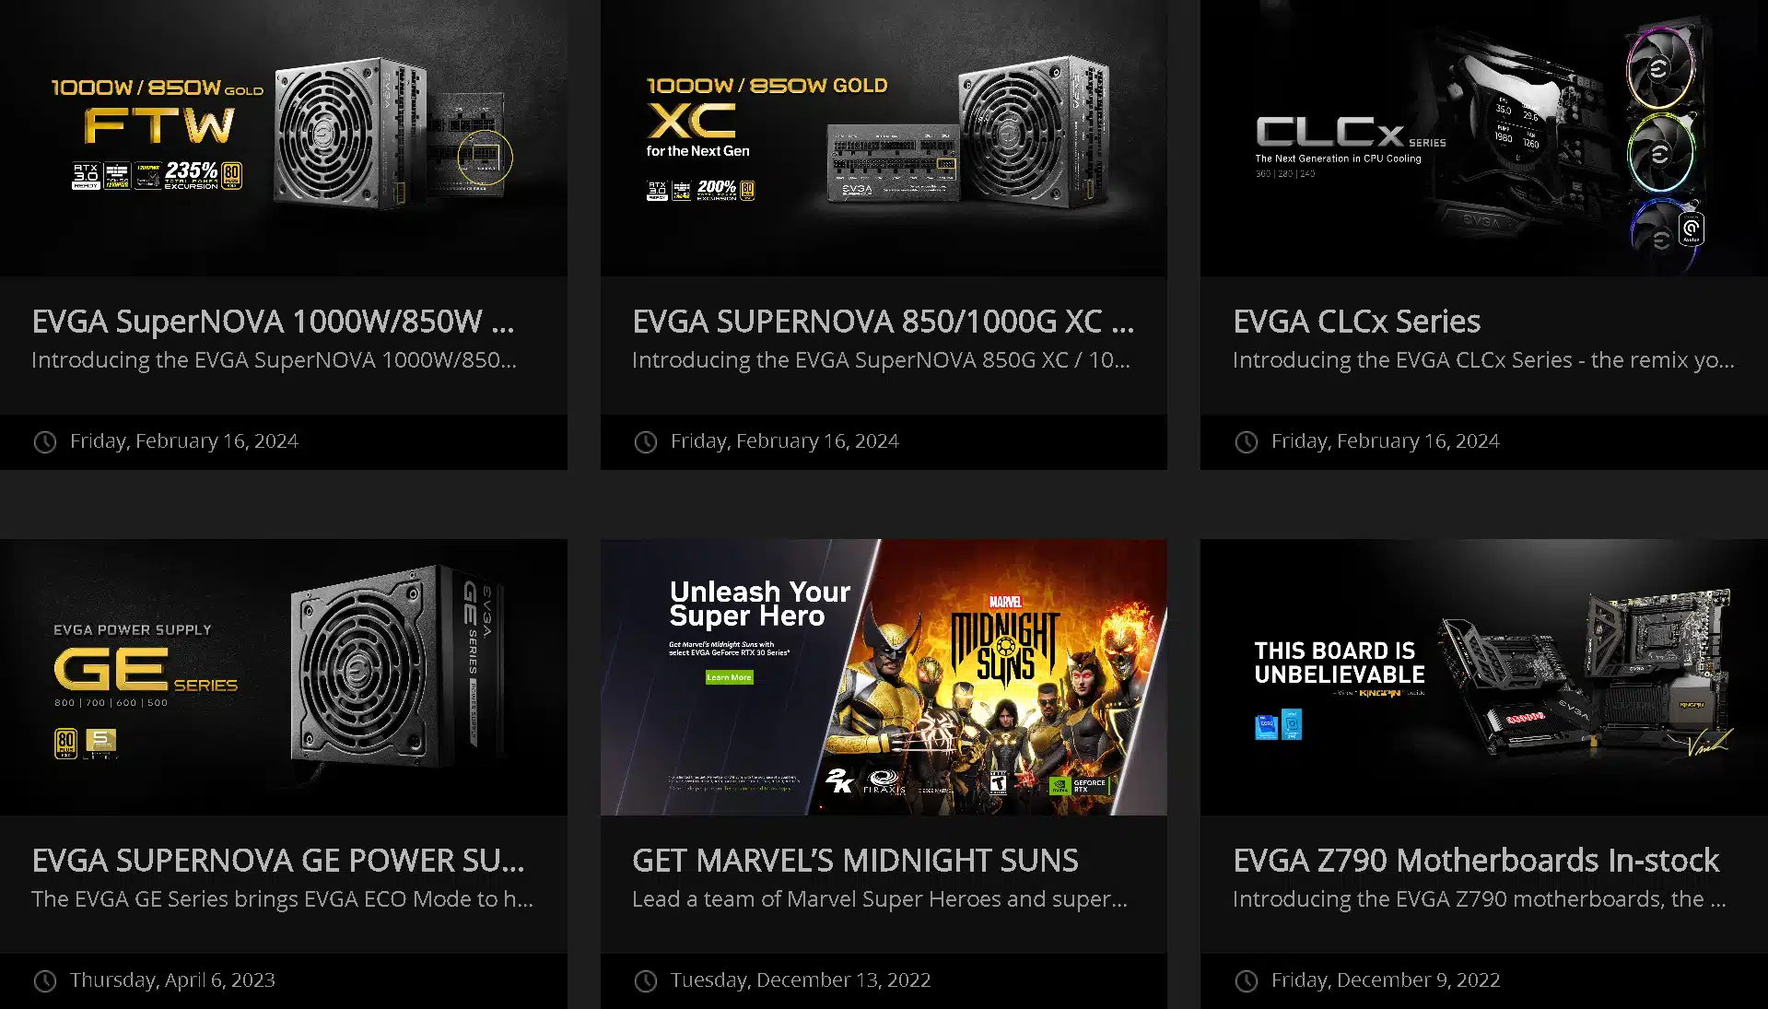The width and height of the screenshot is (1768, 1009).
Task: Open the CLCx Series cooler banner image
Action: tap(1484, 138)
